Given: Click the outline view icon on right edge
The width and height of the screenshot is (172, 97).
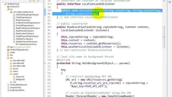Looking at the screenshot, I should click(x=170, y=2).
